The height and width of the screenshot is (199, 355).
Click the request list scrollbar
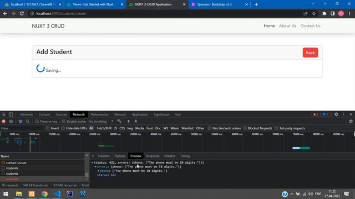click(x=87, y=175)
